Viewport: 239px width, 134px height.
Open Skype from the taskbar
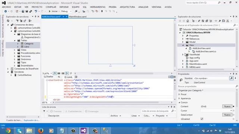19,131
